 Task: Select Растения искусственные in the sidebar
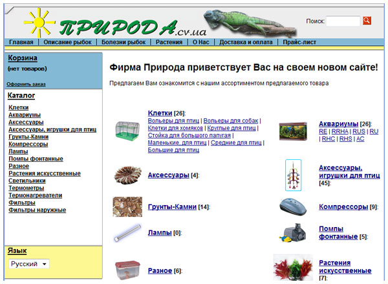pos(45,173)
